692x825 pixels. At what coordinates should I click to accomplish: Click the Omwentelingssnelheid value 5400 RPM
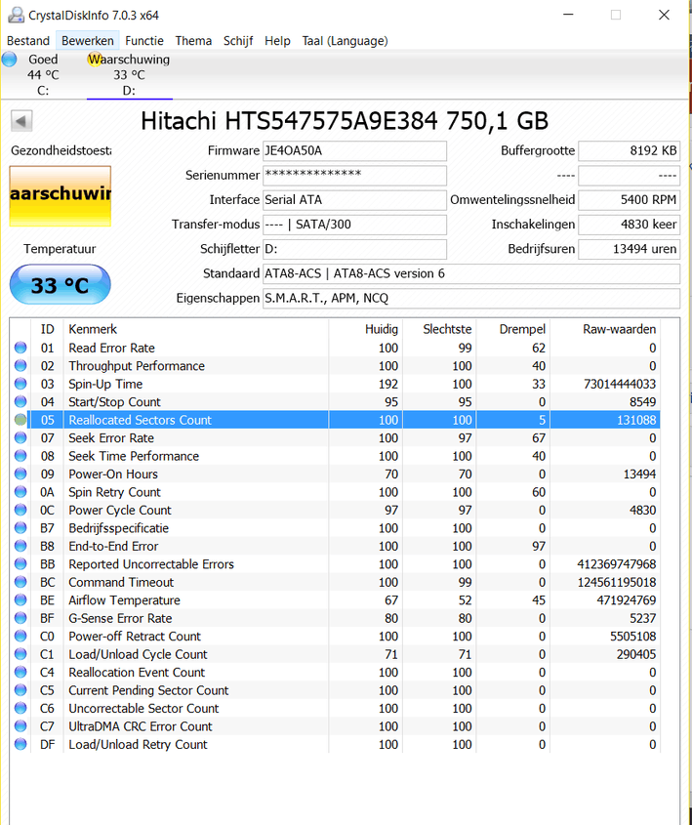tap(629, 200)
